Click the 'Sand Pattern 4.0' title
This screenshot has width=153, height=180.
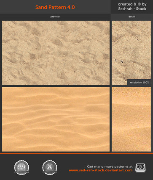(x=55, y=7)
